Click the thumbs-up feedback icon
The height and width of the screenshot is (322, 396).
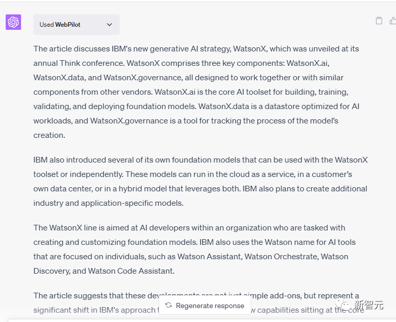click(x=393, y=21)
